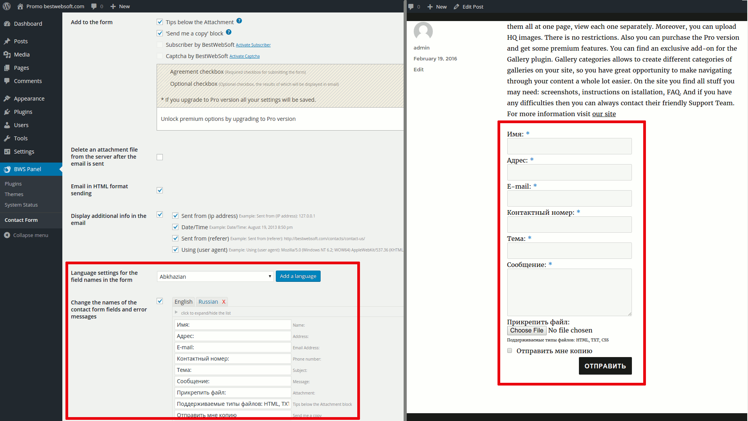Toggle 'Tips below the Attachment' checkbox
Image resolution: width=748 pixels, height=421 pixels.
coord(160,22)
